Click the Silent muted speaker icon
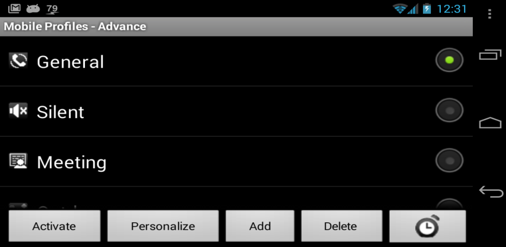 coord(18,111)
